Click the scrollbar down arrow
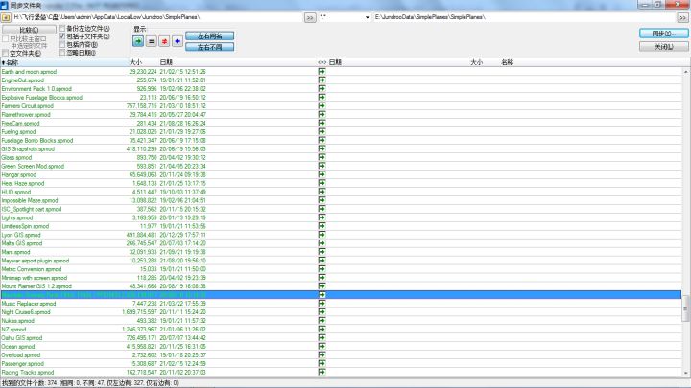 (x=685, y=373)
